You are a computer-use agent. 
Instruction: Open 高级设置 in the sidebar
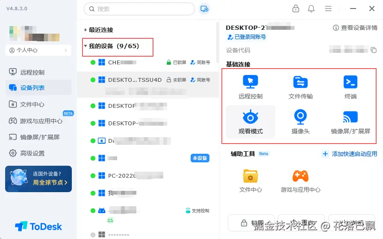click(38, 153)
